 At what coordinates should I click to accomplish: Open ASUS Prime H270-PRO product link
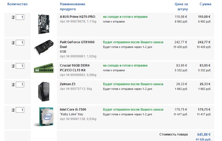pos(78,17)
